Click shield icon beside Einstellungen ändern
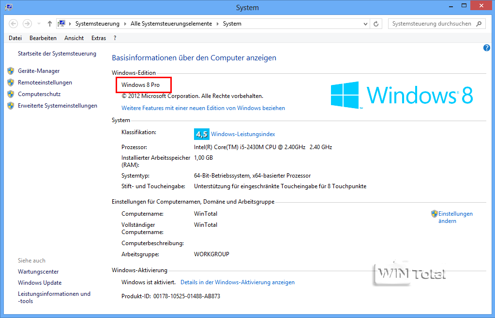Viewport: 495px width, 318px height. 435,214
